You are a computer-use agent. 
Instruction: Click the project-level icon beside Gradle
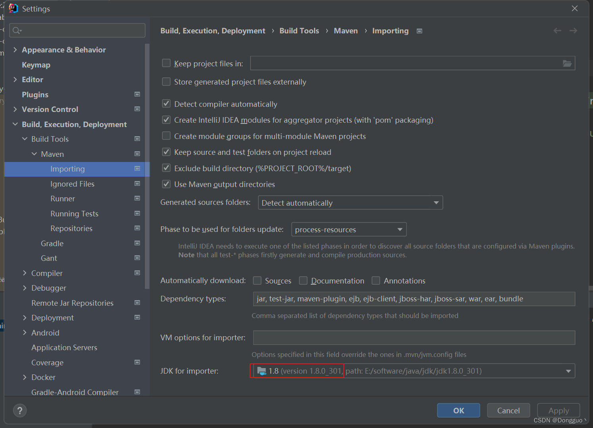pyautogui.click(x=137, y=243)
